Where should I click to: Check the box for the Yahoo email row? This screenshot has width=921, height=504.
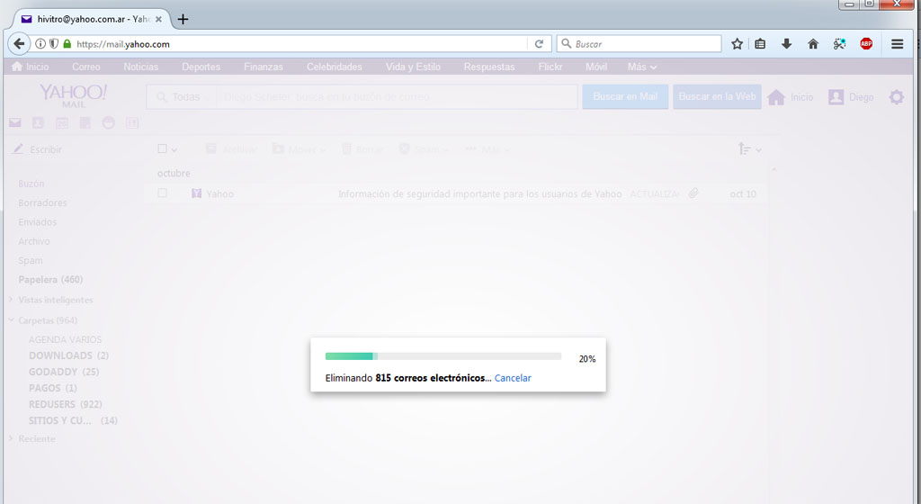pyautogui.click(x=162, y=193)
